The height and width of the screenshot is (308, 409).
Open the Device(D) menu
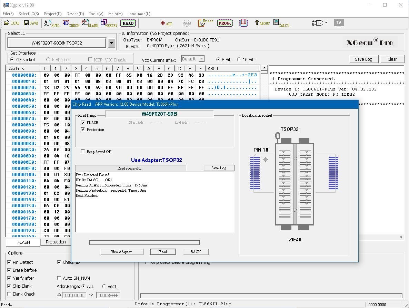(x=75, y=13)
